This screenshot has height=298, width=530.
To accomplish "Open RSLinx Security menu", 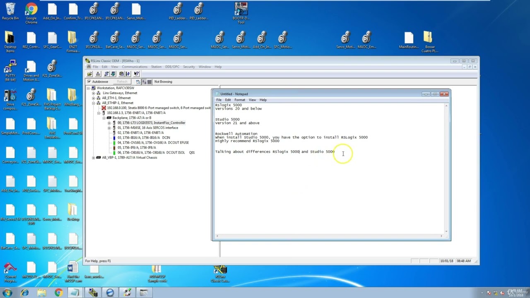I will point(189,67).
